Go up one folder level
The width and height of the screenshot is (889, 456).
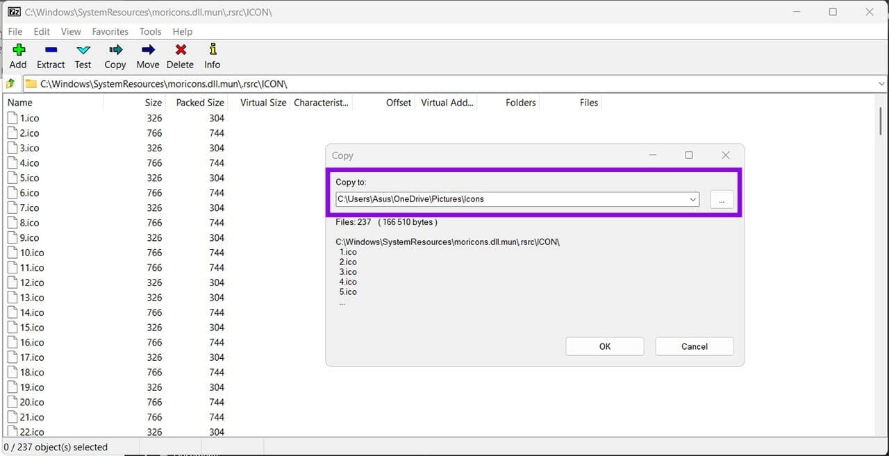tap(10, 84)
